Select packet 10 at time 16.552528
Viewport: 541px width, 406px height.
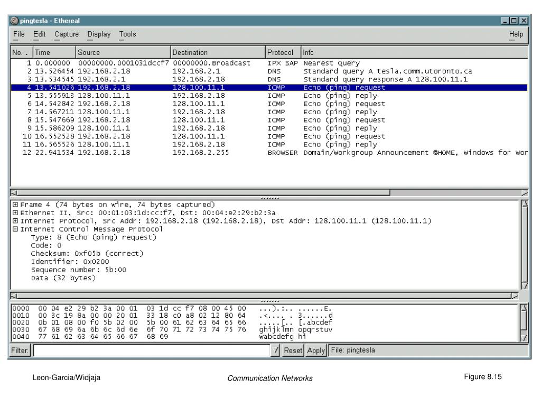pos(269,136)
